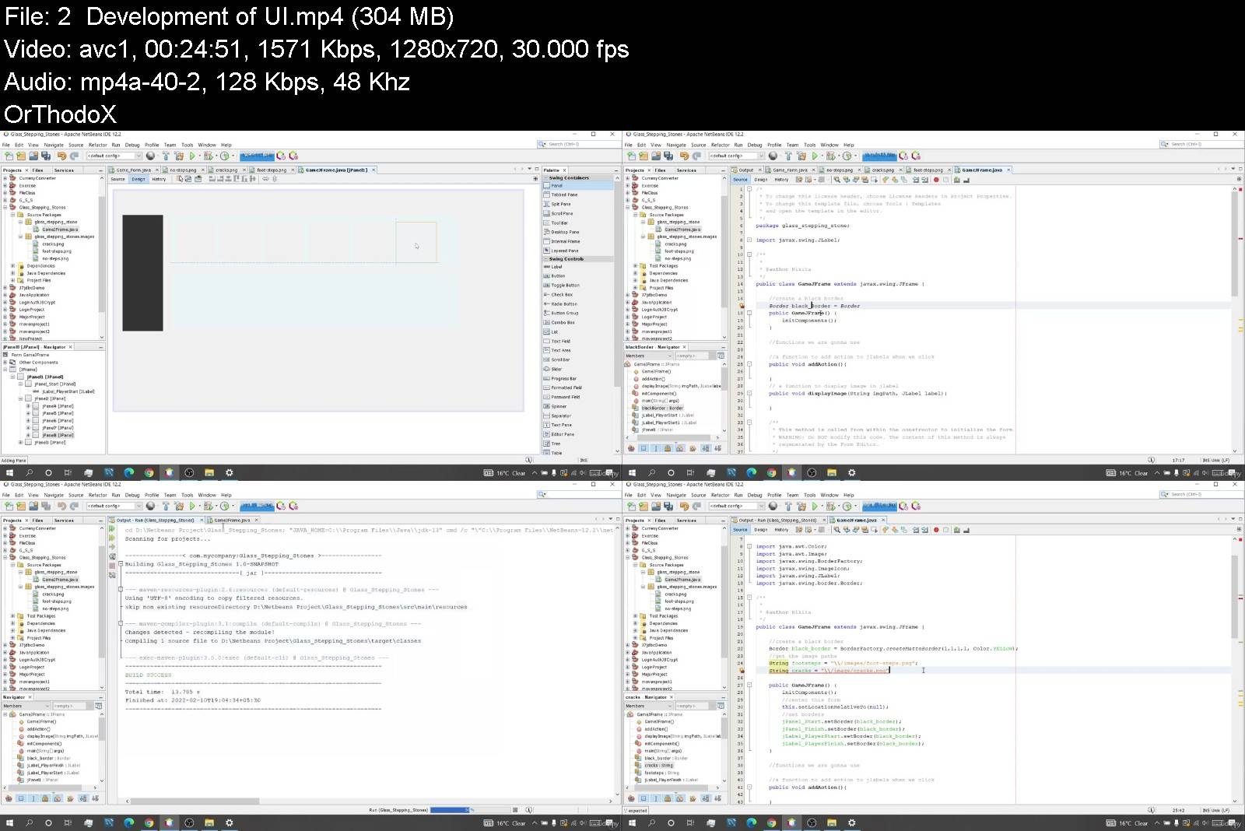Viewport: 1245px width, 831px height.
Task: Click Build Project hammer in top-left frame
Action: pyautogui.click(x=166, y=156)
